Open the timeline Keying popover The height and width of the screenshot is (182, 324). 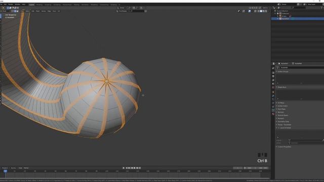(x=14, y=168)
